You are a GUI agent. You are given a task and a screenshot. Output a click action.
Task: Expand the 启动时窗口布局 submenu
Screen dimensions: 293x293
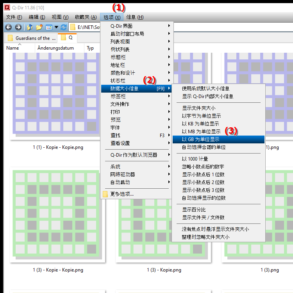coord(137,34)
